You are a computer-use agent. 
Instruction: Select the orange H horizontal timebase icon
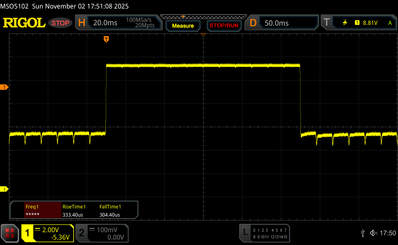(x=82, y=23)
